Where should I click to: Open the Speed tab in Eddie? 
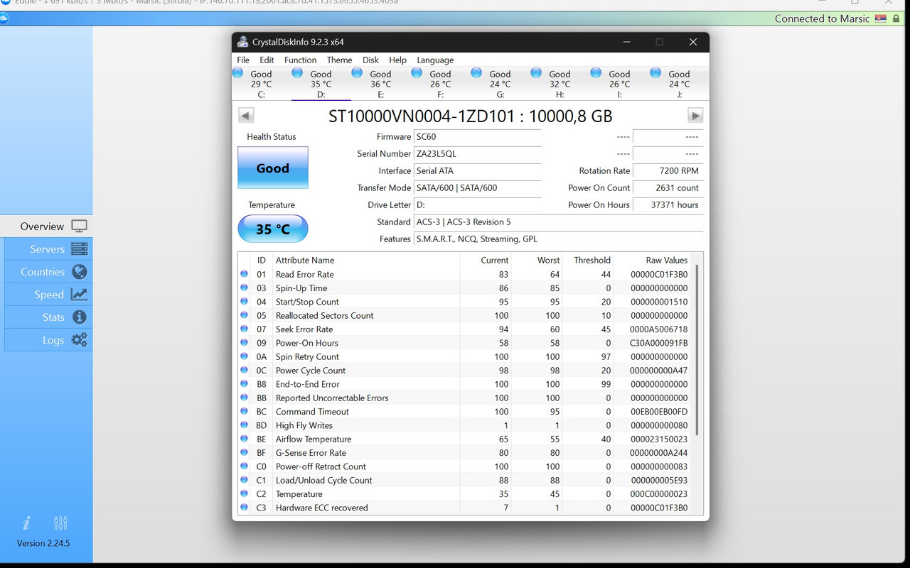pos(48,295)
